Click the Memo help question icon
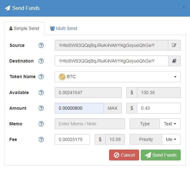The image size is (190, 170). point(41,124)
